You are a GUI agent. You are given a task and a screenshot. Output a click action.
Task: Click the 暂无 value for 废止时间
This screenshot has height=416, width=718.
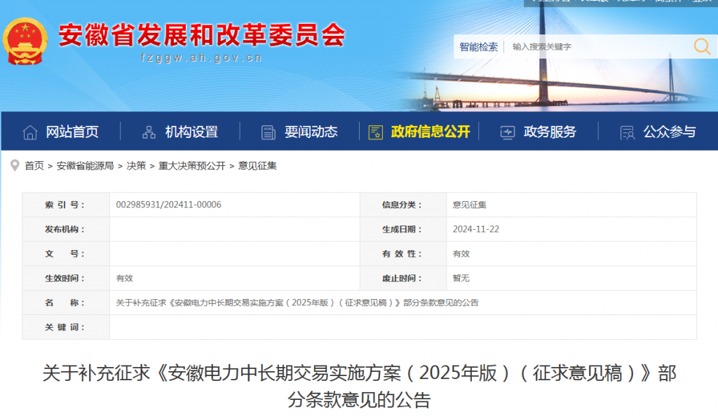coord(461,279)
